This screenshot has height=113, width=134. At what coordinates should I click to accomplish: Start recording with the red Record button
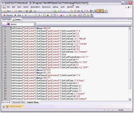click(x=8, y=15)
